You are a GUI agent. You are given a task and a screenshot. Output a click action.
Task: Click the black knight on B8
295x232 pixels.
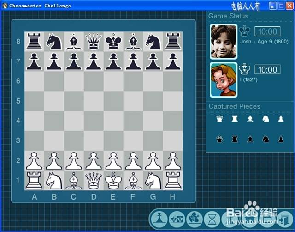[x=54, y=42]
